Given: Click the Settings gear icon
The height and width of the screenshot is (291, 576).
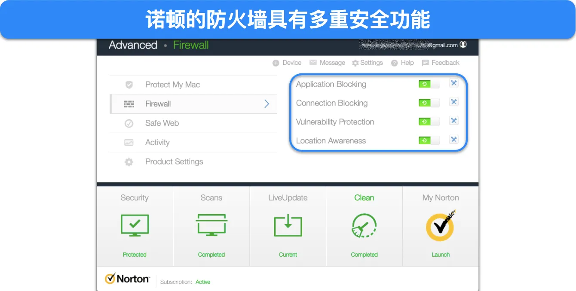Looking at the screenshot, I should 355,63.
